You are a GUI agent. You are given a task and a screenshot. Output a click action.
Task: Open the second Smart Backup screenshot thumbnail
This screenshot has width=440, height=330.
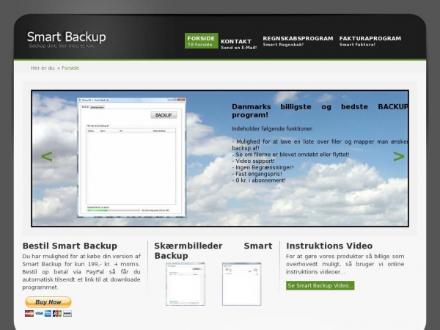coord(241,284)
